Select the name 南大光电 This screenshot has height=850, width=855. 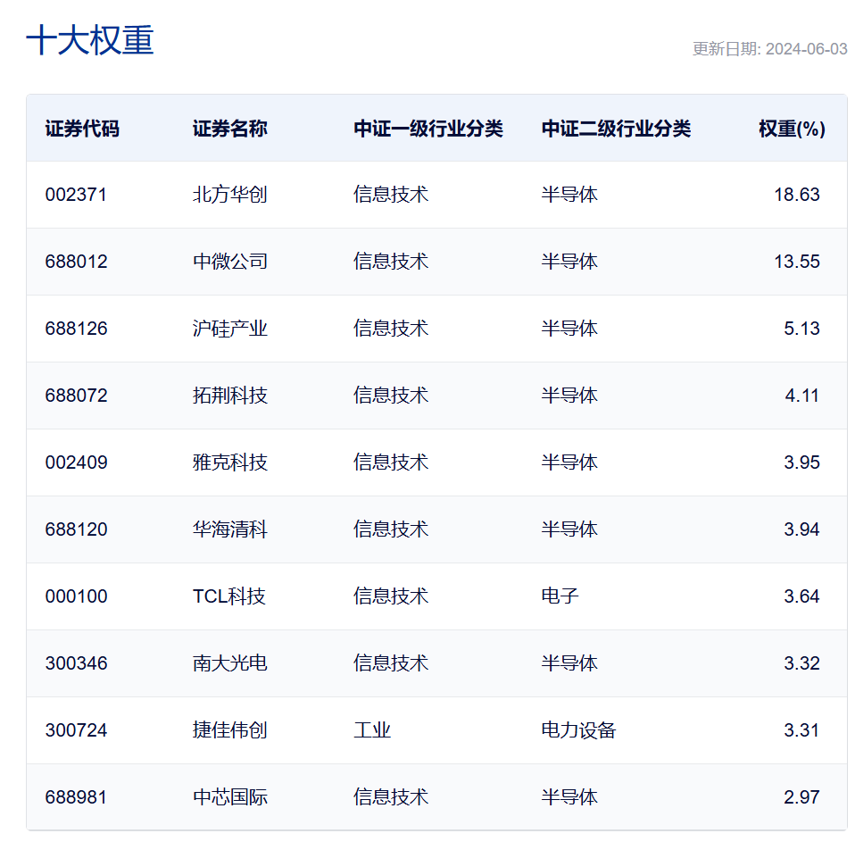pyautogui.click(x=229, y=664)
